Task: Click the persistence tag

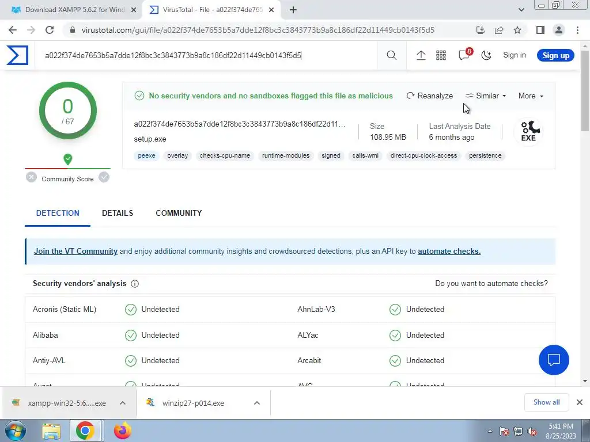Action: coord(485,155)
